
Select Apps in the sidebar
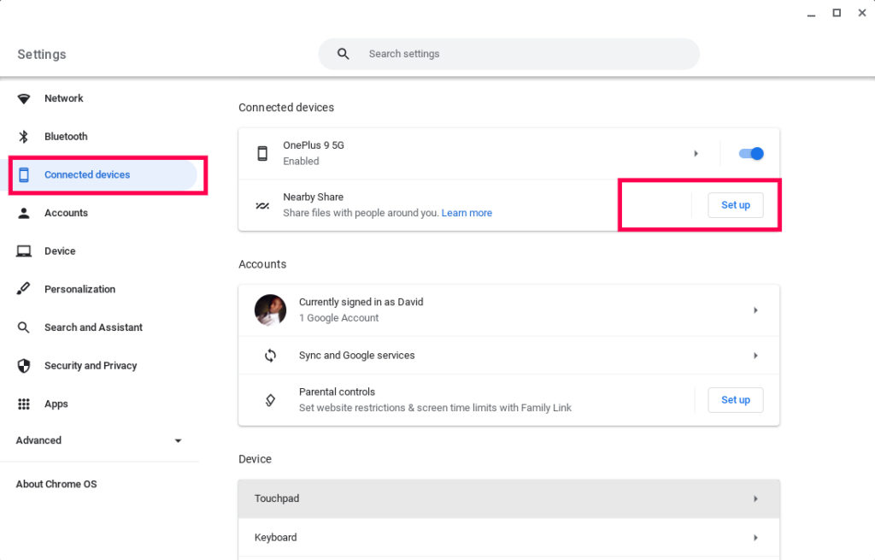pos(56,404)
